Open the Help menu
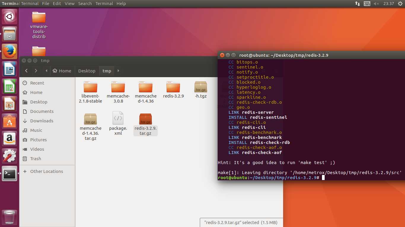Image resolution: width=405 pixels, height=227 pixels. 121,4
